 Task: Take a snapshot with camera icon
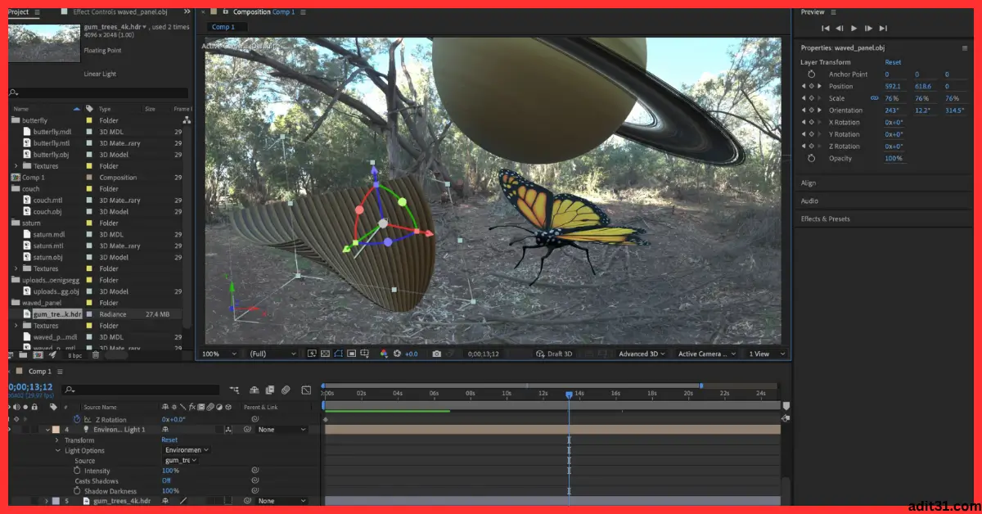(437, 354)
